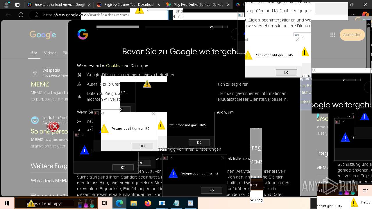Click the mirrored taskbar search box
Screen dimensions: 372x209
tap(56, 203)
